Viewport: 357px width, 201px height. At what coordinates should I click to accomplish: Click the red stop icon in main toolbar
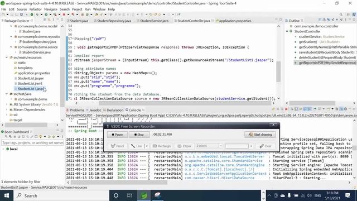click(x=64, y=15)
